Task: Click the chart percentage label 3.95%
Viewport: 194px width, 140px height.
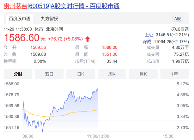Action: click(x=183, y=106)
